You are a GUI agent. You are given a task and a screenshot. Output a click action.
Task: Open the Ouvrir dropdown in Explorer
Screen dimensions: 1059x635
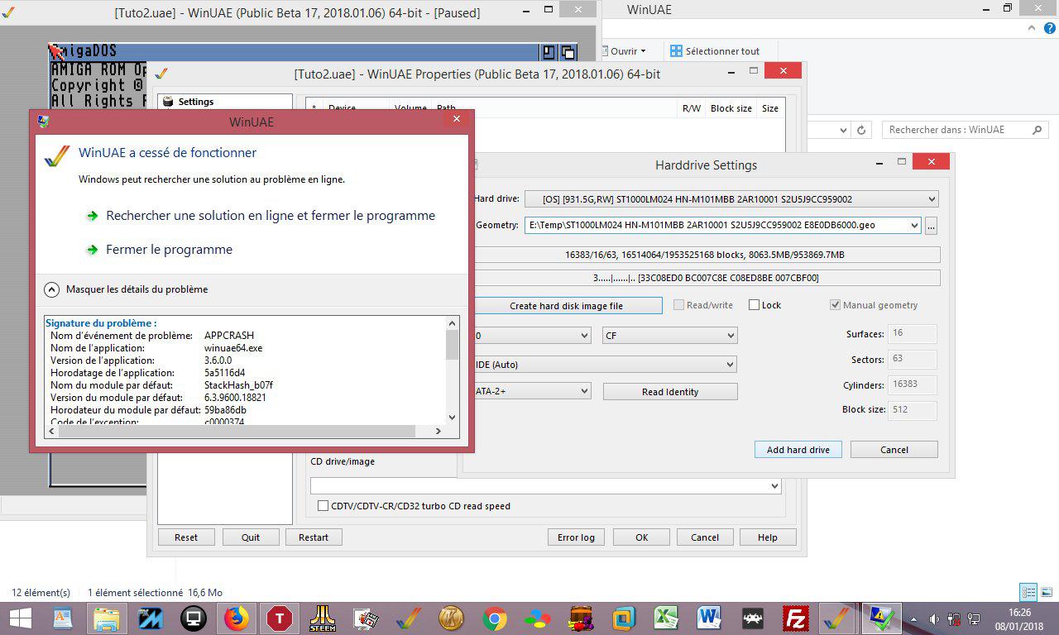point(627,51)
